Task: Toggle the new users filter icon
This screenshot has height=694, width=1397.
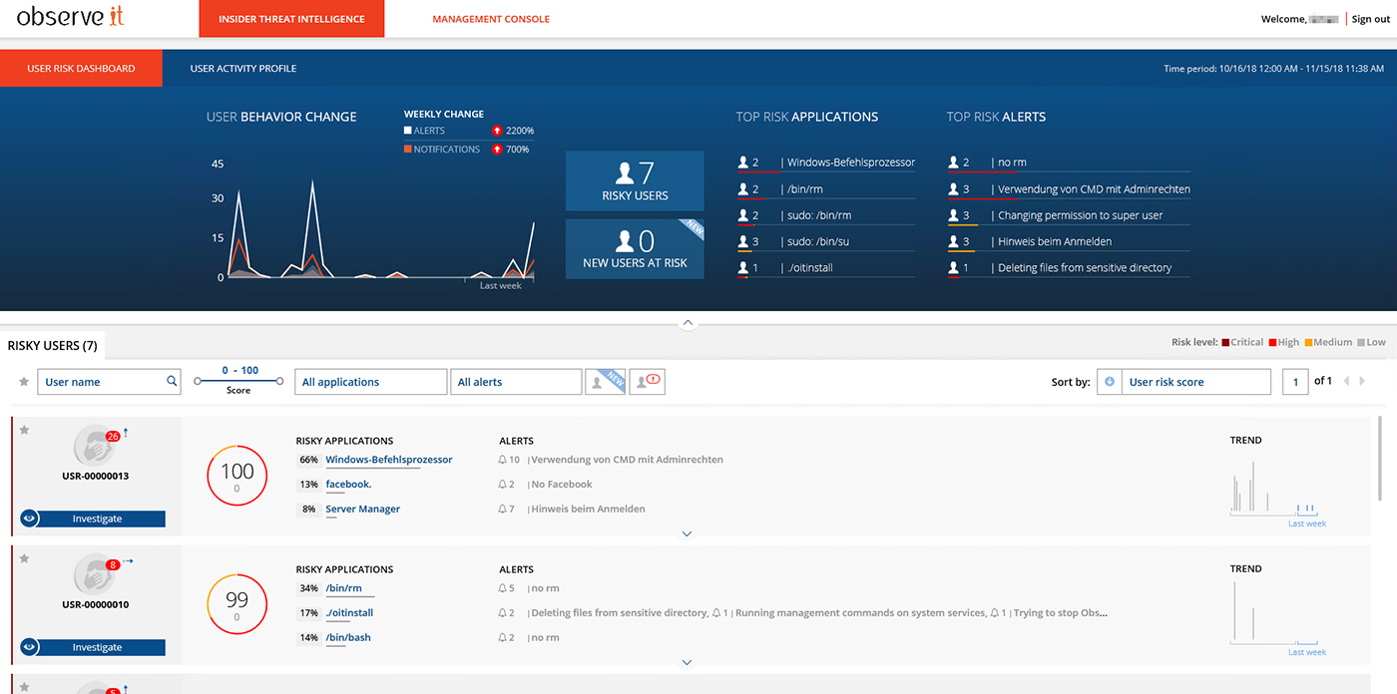Action: click(x=606, y=382)
